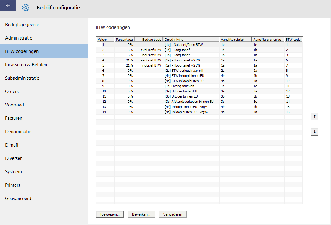Image resolution: width=331 pixels, height=225 pixels.
Task: Select '[1a] - Hoog tarief - 21%' exclusief row
Action: click(199, 60)
